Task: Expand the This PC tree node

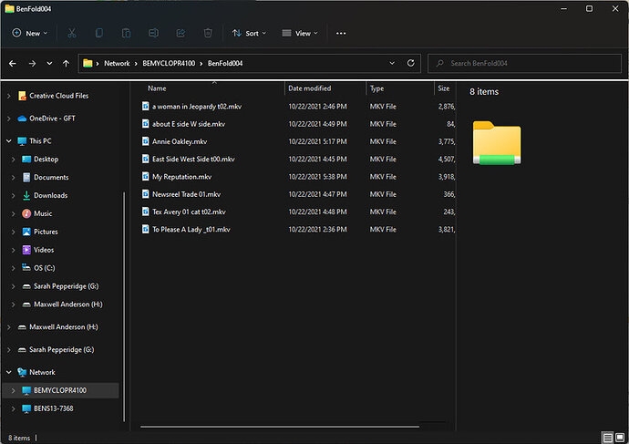Action: pyautogui.click(x=8, y=141)
